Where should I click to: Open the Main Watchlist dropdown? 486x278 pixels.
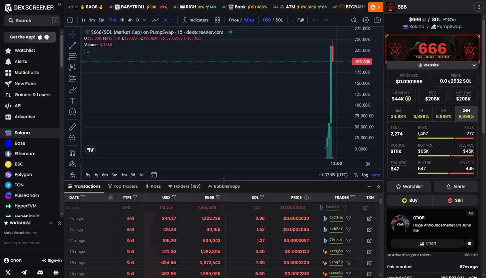tap(20, 233)
